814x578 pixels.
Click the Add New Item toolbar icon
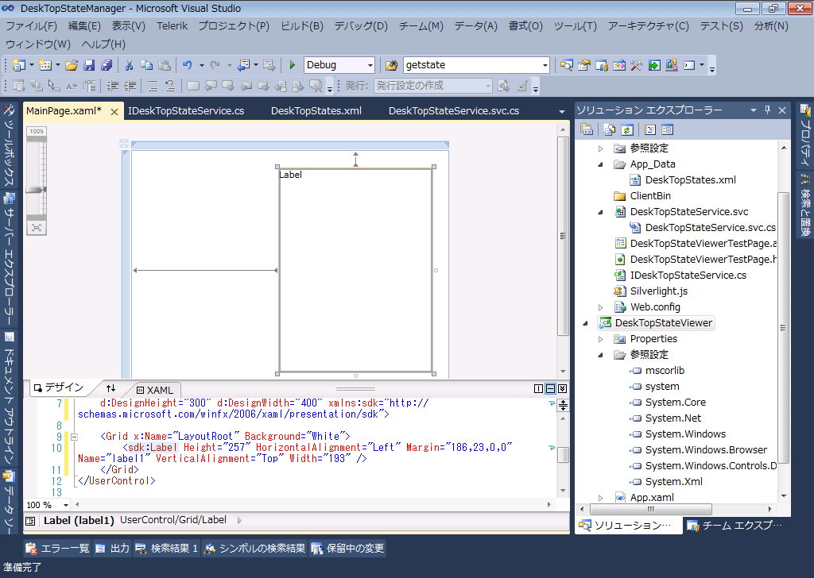click(x=45, y=65)
